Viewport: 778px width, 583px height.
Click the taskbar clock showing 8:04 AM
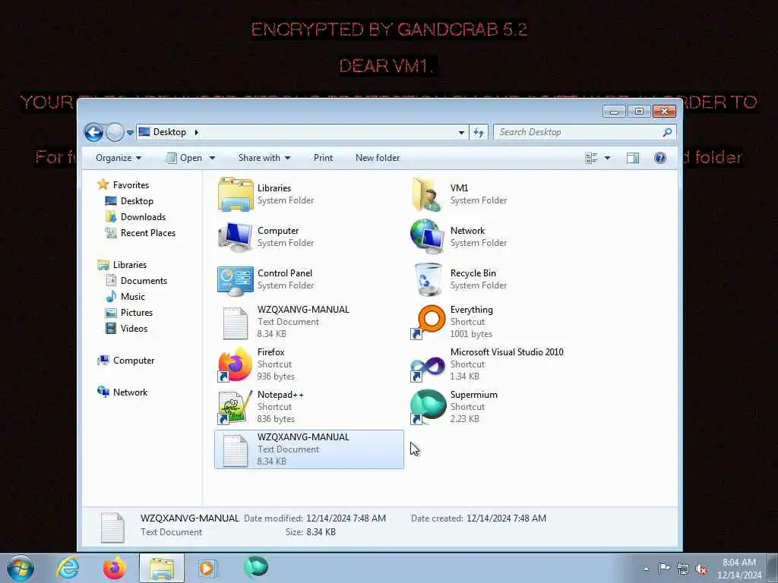[x=738, y=569]
